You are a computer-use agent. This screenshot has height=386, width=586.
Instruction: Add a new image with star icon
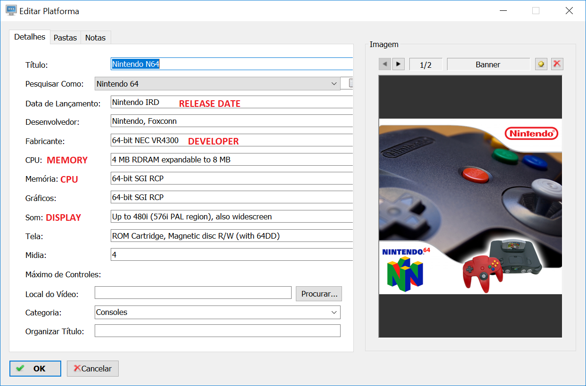541,64
